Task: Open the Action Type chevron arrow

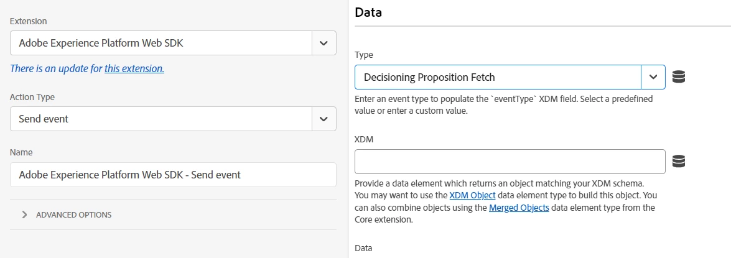Action: pyautogui.click(x=324, y=119)
